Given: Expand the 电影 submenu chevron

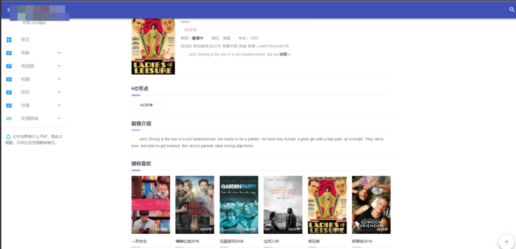Looking at the screenshot, I should [59, 53].
